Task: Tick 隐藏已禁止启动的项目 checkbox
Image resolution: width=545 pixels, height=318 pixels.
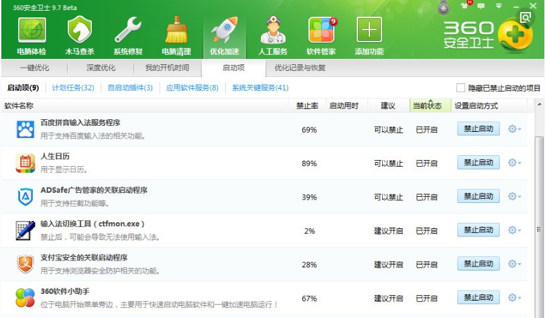Action: pyautogui.click(x=461, y=88)
